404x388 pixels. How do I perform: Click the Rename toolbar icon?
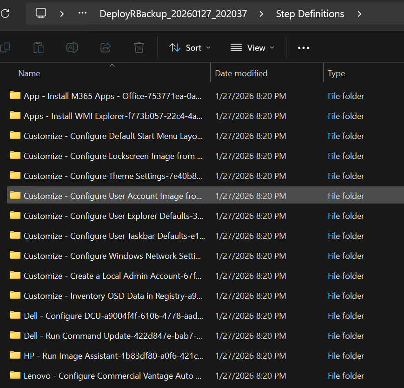pyautogui.click(x=72, y=47)
